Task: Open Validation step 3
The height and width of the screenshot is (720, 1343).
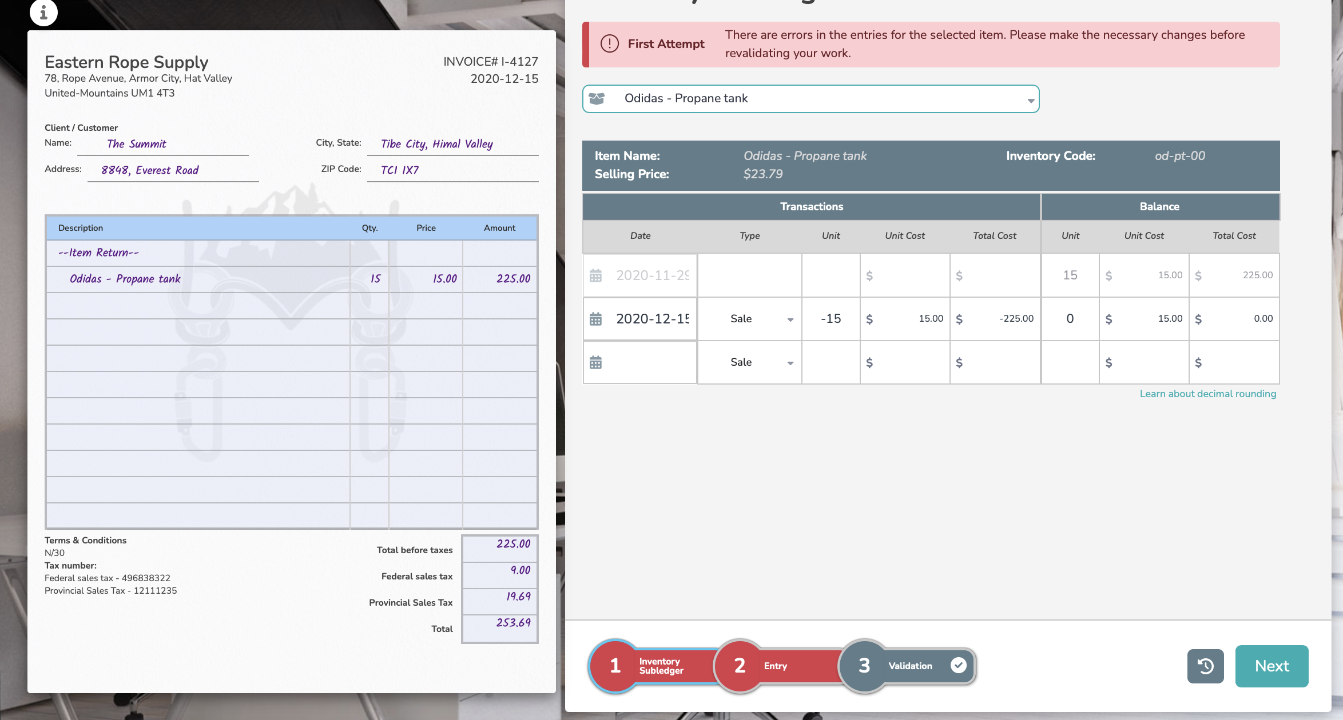Action: pyautogui.click(x=865, y=666)
